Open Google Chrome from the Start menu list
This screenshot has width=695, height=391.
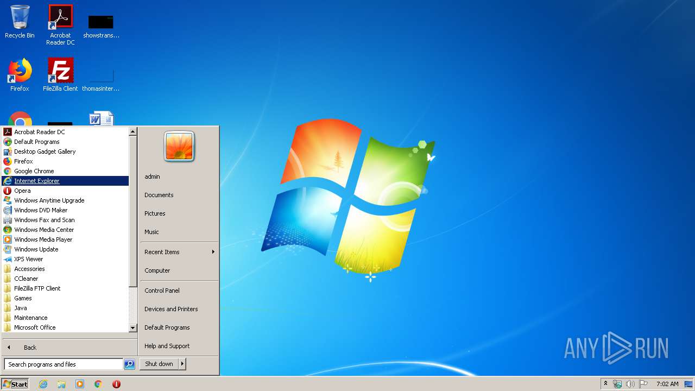tap(65, 171)
